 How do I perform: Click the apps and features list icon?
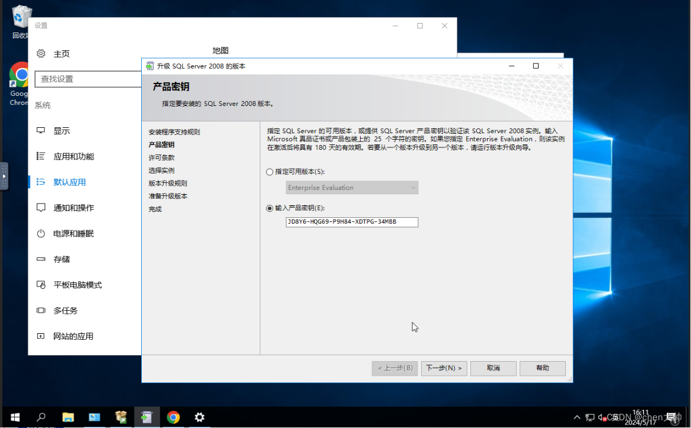point(41,156)
